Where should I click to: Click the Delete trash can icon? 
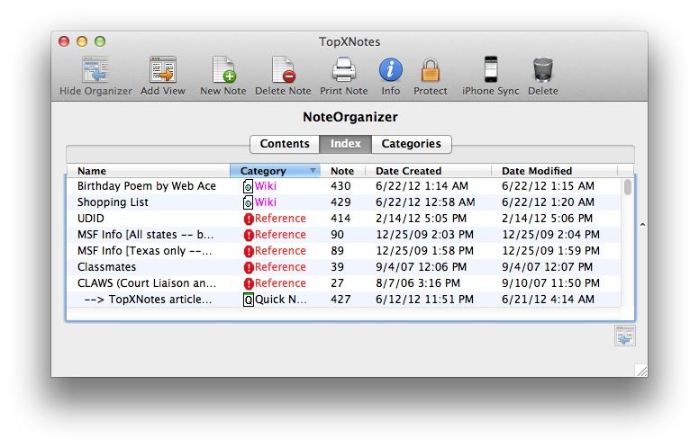coord(543,70)
